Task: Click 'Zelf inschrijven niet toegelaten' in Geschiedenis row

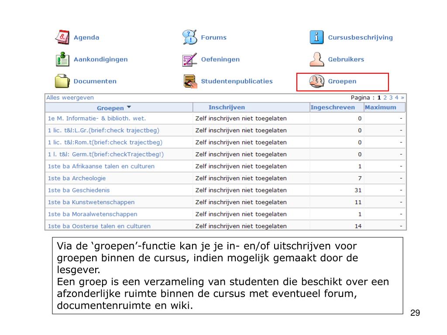Action: tap(241, 190)
